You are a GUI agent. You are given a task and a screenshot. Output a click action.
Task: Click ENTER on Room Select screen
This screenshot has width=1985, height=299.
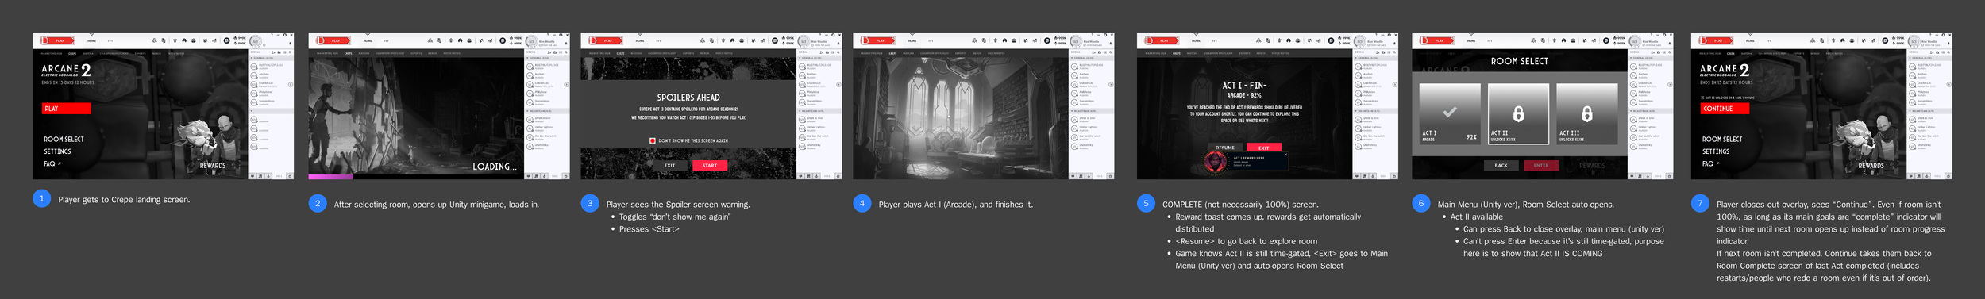(x=1541, y=165)
